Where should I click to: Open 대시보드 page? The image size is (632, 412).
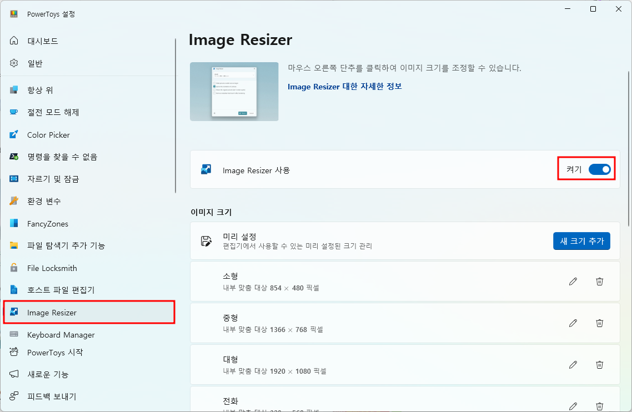[89, 41]
